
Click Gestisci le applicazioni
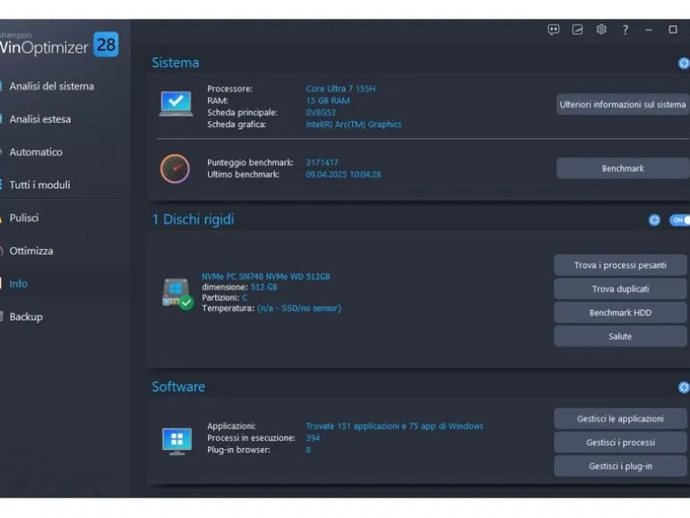[620, 419]
